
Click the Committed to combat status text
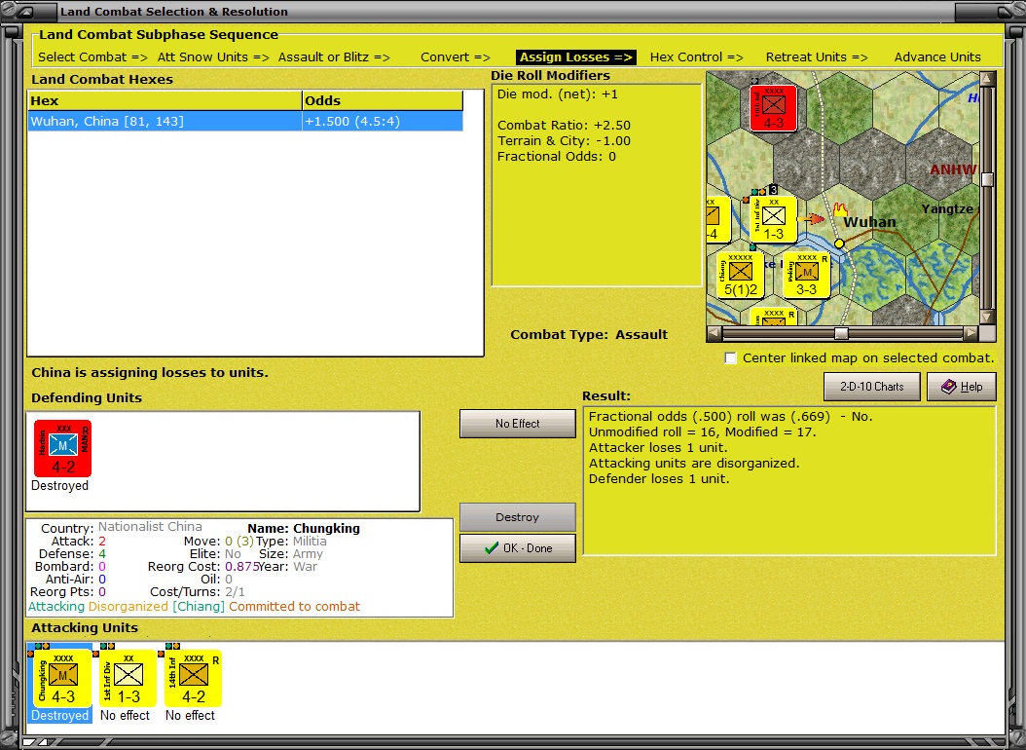coord(294,607)
